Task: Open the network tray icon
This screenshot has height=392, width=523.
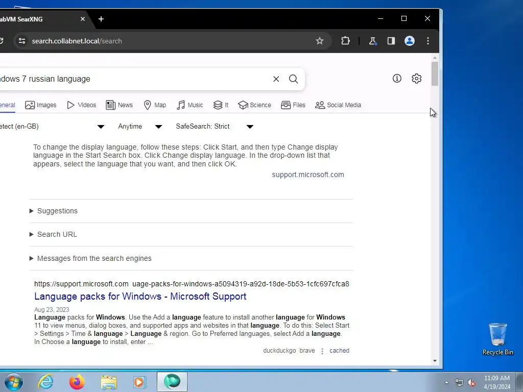Action: pyautogui.click(x=459, y=383)
